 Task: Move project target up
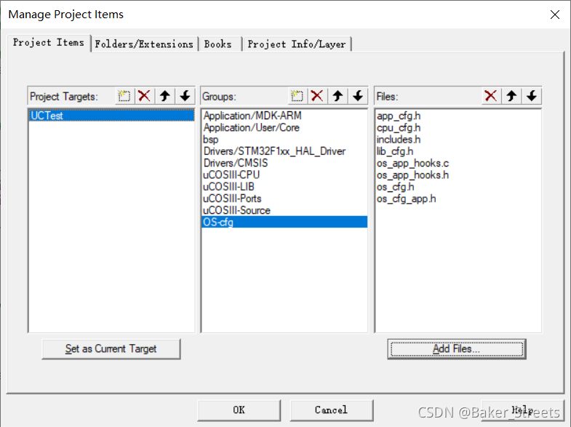(x=165, y=96)
